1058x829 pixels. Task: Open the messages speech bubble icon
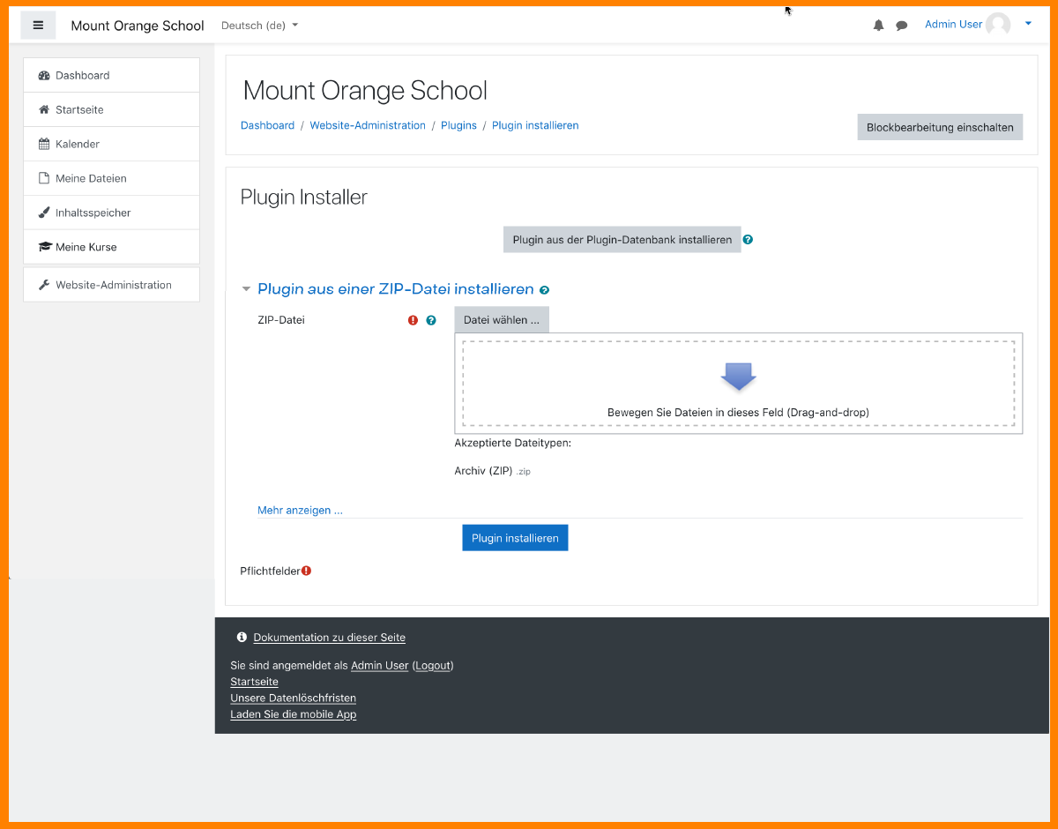coord(902,26)
